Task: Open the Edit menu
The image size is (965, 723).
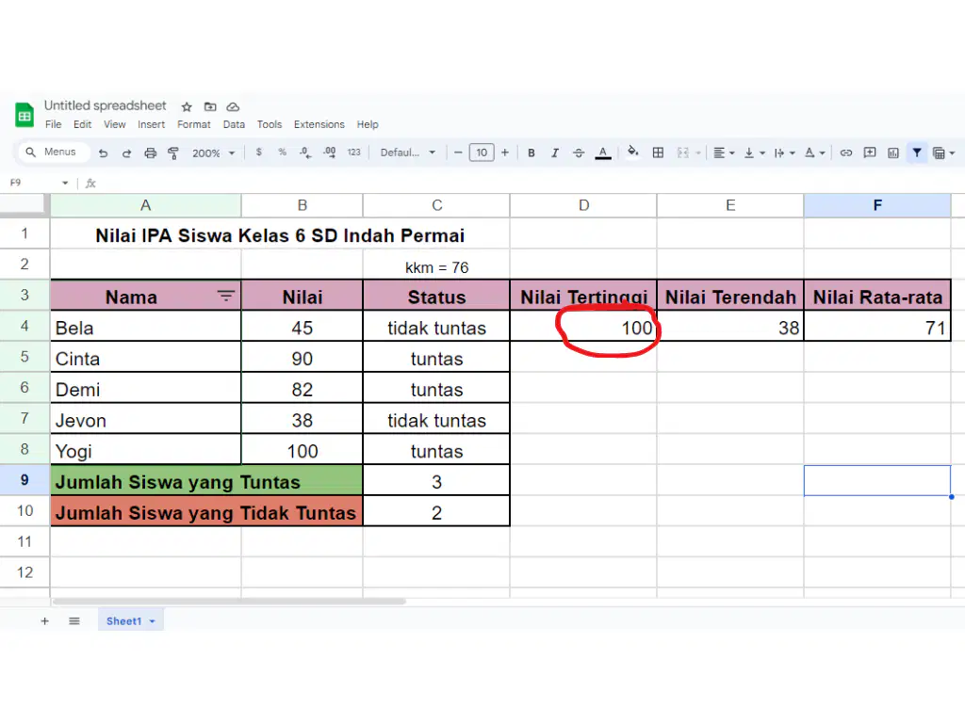Action: point(83,124)
